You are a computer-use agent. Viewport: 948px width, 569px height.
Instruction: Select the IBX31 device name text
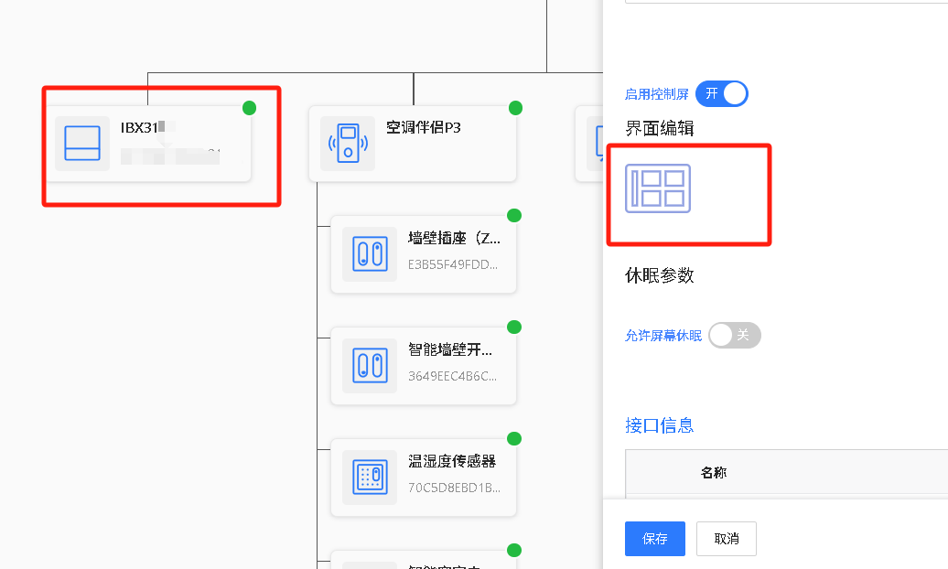[x=140, y=128]
